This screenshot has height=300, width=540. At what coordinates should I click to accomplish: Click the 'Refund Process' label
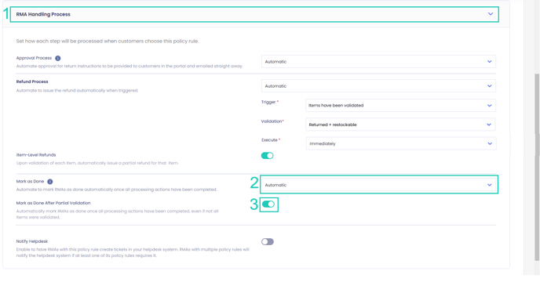[x=32, y=81]
